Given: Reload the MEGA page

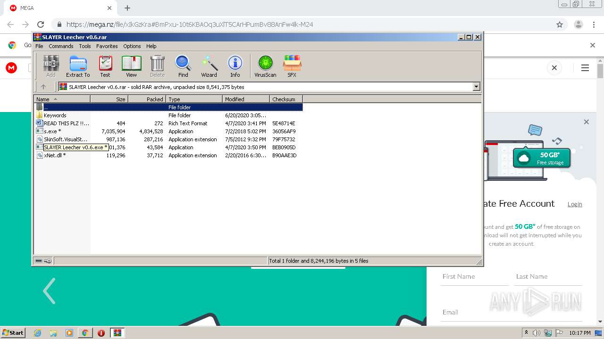Looking at the screenshot, I should [x=41, y=24].
